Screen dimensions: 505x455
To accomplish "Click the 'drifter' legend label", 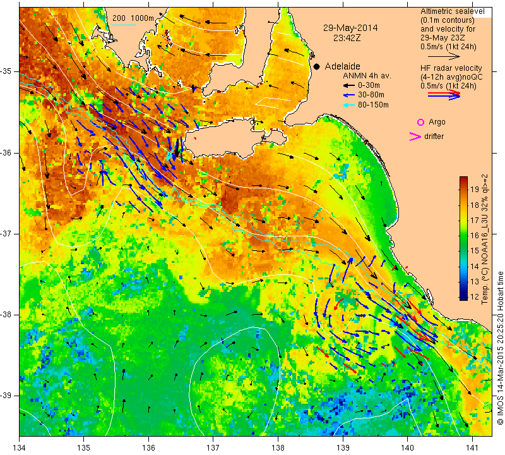I will click(434, 136).
